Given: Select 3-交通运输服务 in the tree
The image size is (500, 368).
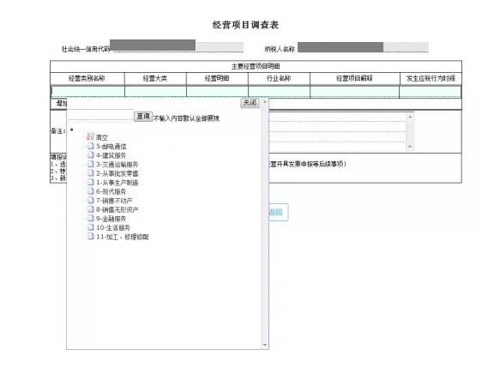Looking at the screenshot, I should click(117, 165).
